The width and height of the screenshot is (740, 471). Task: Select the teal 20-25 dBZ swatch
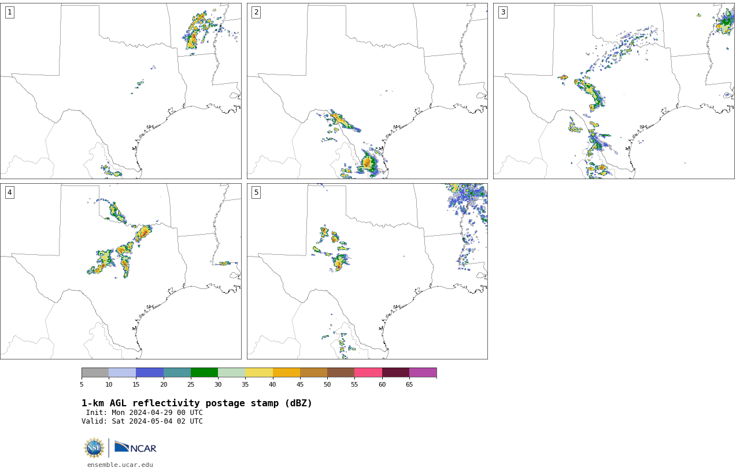pyautogui.click(x=177, y=372)
